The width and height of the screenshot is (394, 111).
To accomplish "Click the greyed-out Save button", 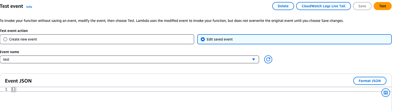I will click(362, 6).
